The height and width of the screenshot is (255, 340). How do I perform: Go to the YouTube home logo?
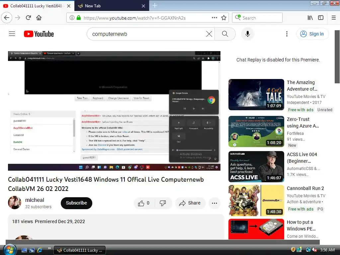click(39, 34)
